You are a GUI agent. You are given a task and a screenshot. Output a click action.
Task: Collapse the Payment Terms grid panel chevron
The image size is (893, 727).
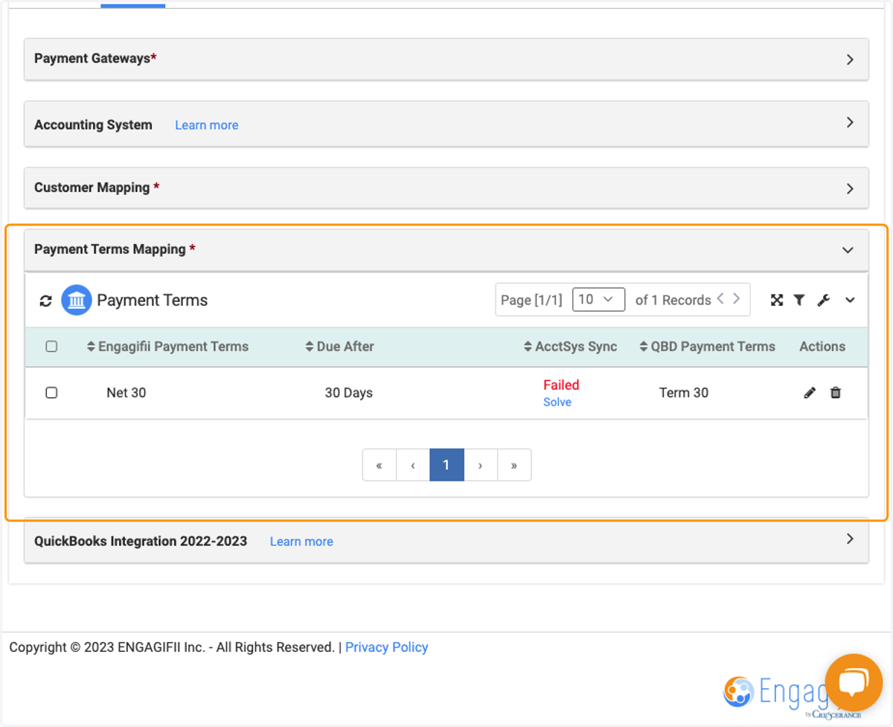tap(850, 301)
